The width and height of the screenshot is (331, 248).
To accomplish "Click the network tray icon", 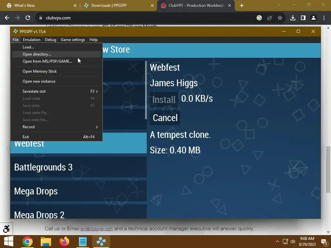I will tap(285, 242).
